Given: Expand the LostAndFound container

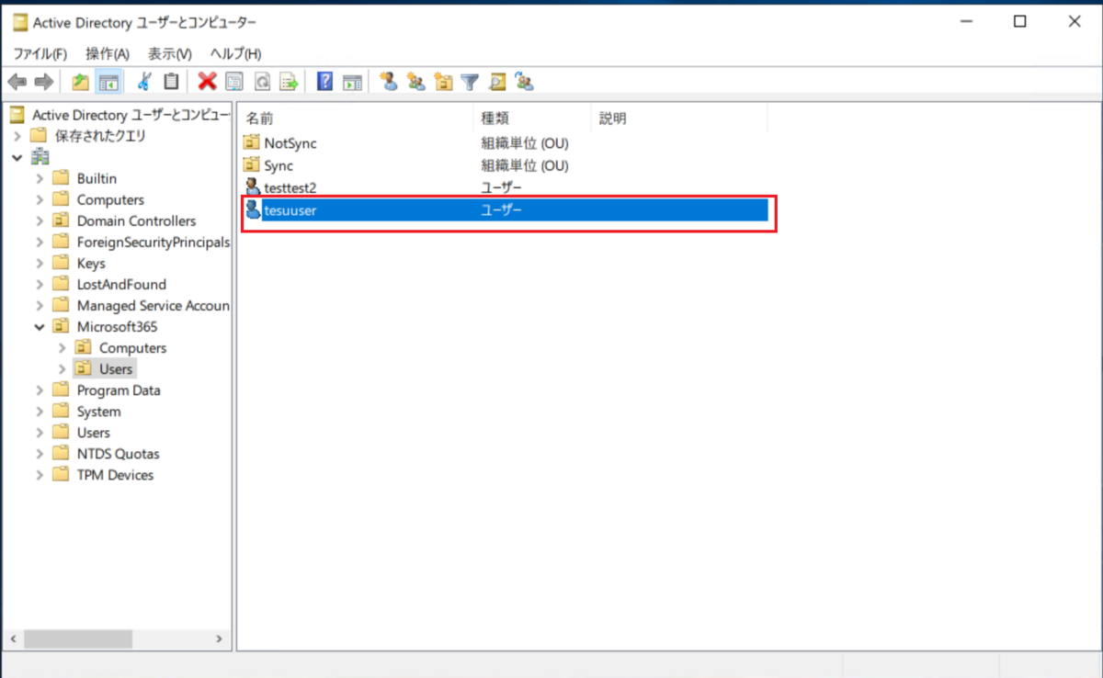Looking at the screenshot, I should (x=40, y=285).
